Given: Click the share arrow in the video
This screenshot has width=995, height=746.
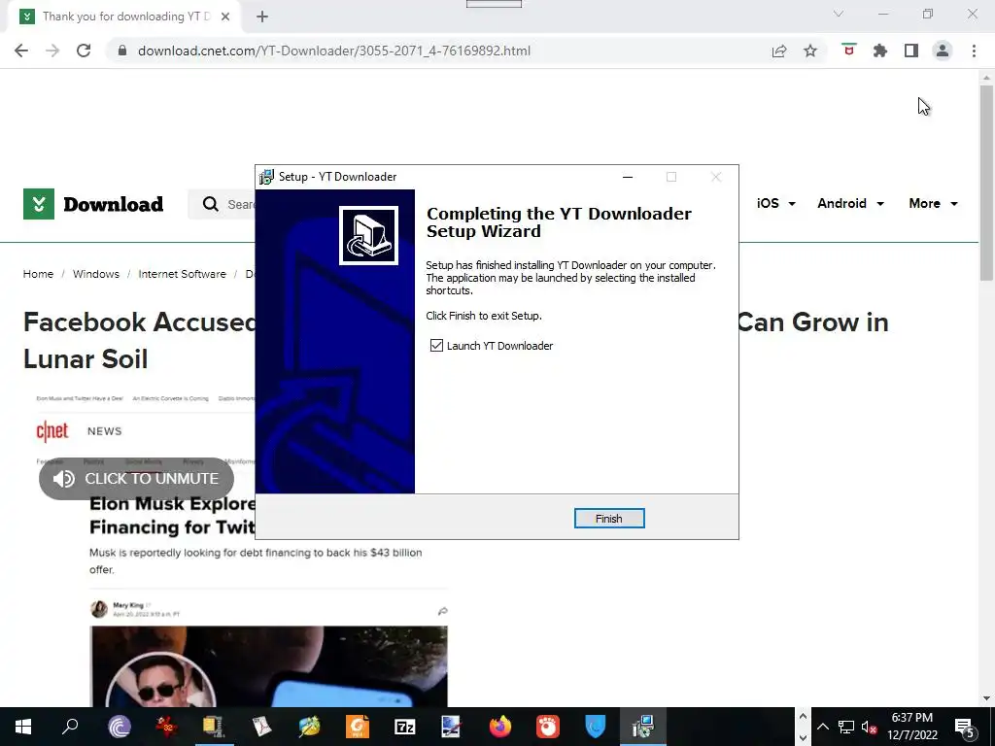Looking at the screenshot, I should [x=442, y=611].
